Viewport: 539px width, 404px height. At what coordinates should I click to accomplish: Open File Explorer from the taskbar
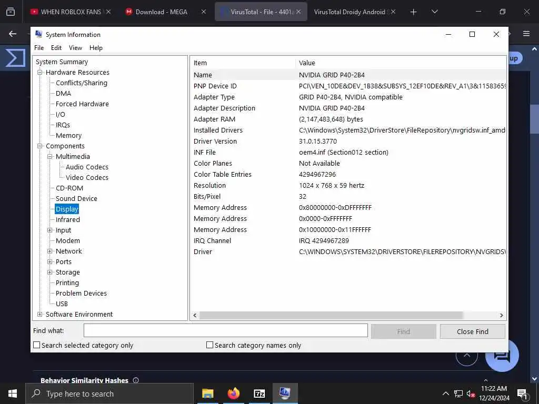tap(207, 393)
